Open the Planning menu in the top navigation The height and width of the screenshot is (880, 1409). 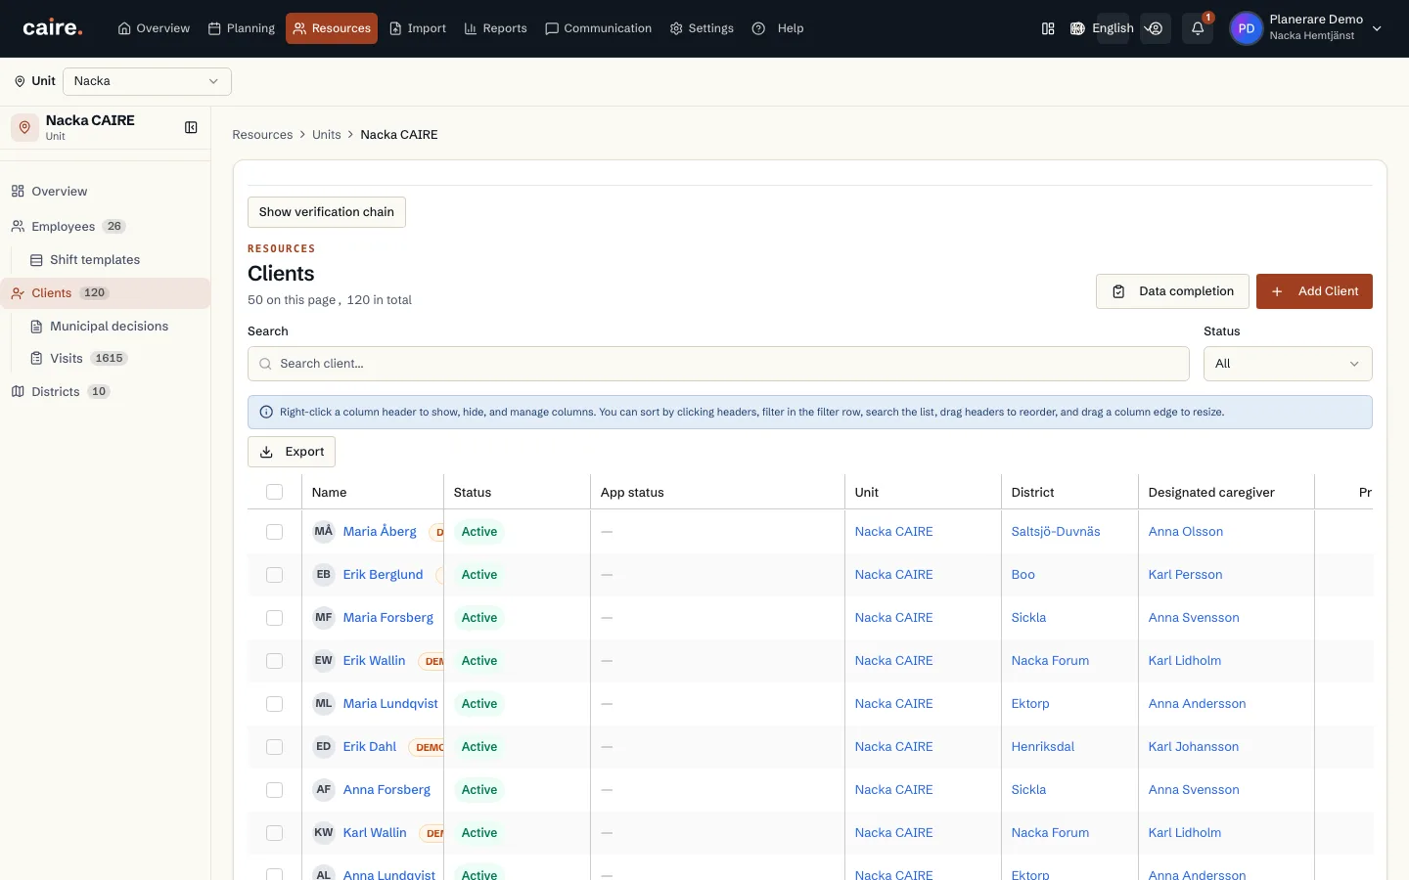point(242,28)
